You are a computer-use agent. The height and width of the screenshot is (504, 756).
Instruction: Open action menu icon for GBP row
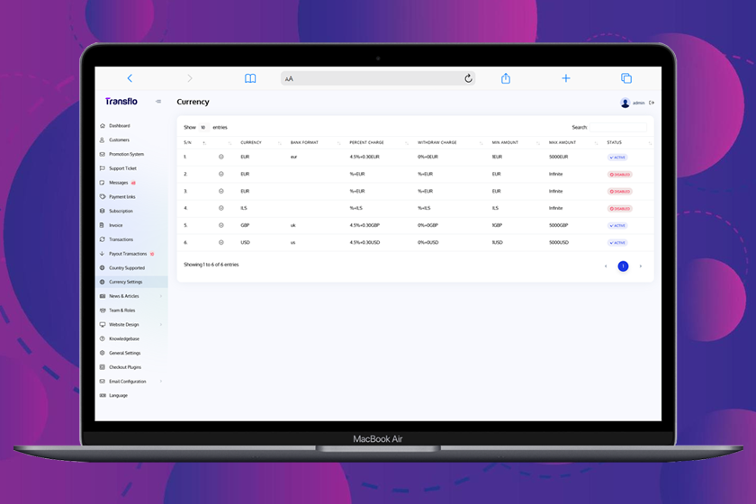tap(221, 226)
